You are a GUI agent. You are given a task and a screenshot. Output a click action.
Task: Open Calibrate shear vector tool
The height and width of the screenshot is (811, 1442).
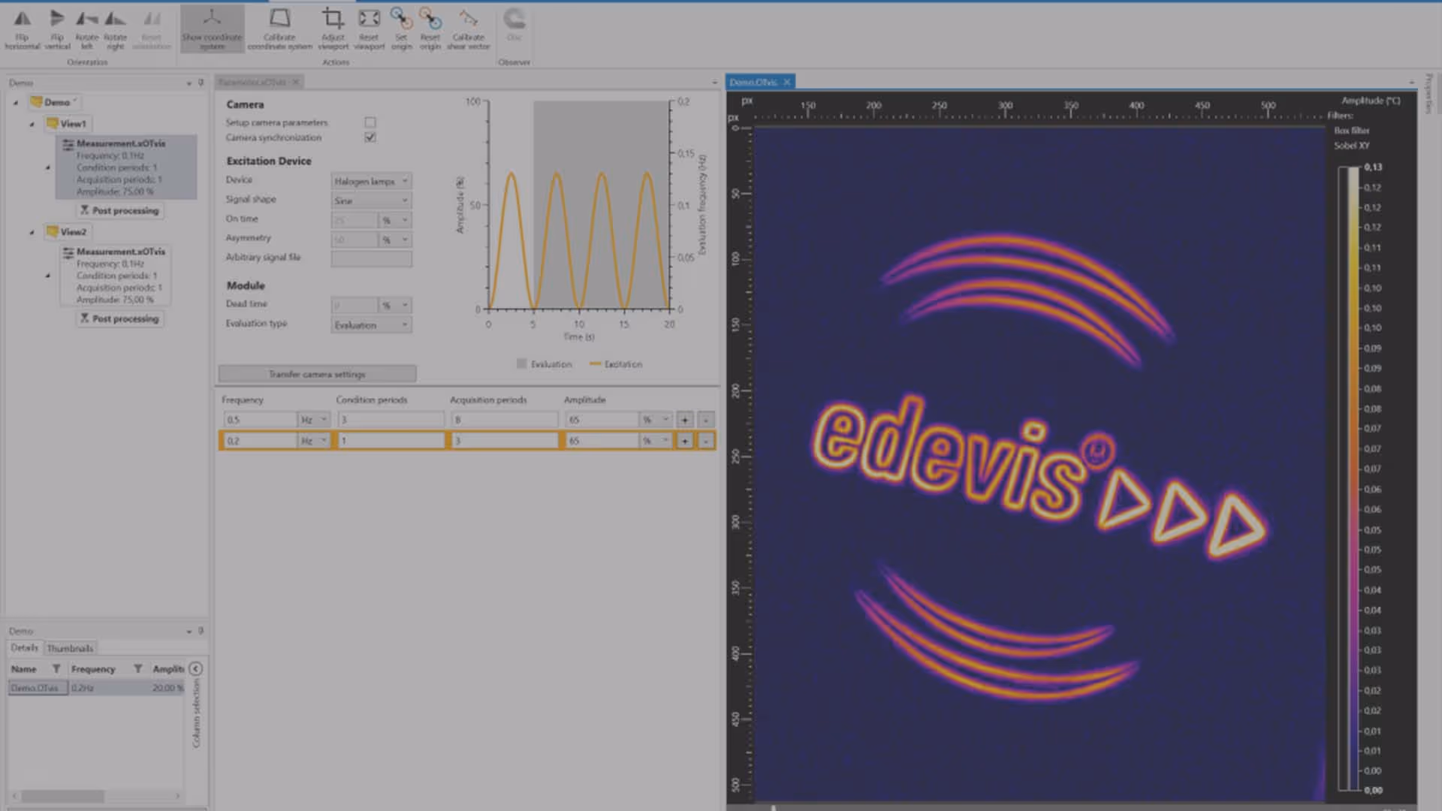coord(468,29)
